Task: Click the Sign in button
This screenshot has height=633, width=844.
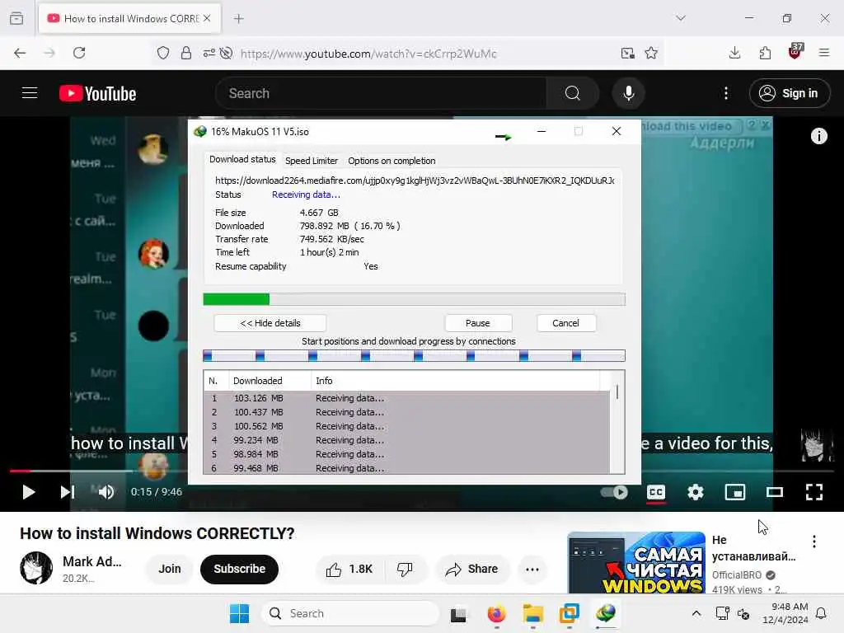Action: (x=789, y=93)
